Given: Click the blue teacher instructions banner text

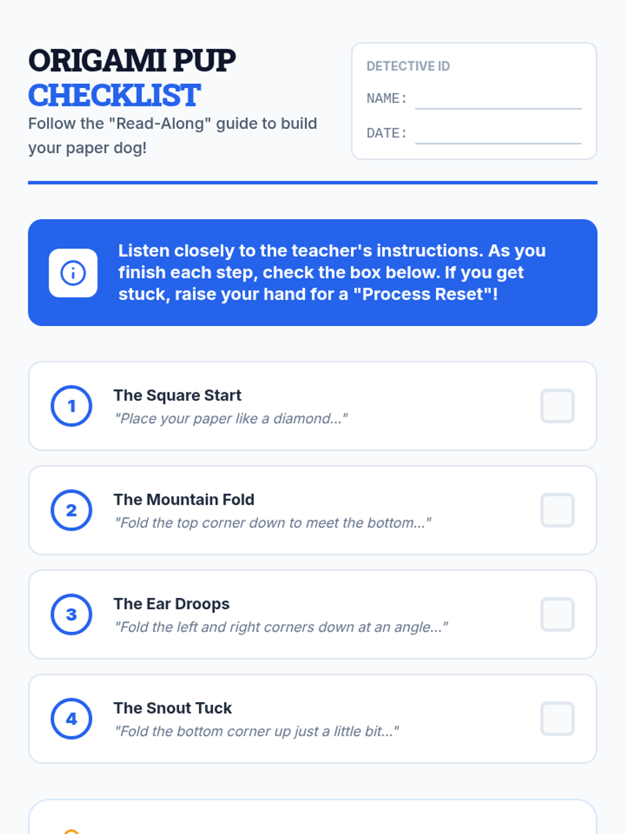Looking at the screenshot, I should (x=332, y=273).
